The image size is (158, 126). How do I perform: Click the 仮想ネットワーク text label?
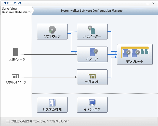16,82
